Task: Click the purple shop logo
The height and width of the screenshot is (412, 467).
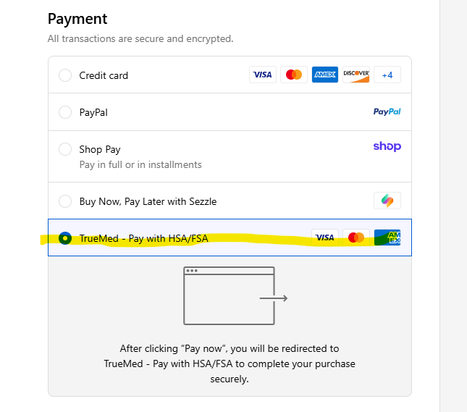Action: [x=387, y=146]
